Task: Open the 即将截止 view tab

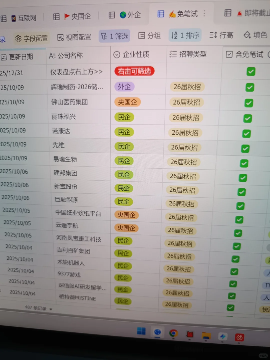Action: coord(253,13)
